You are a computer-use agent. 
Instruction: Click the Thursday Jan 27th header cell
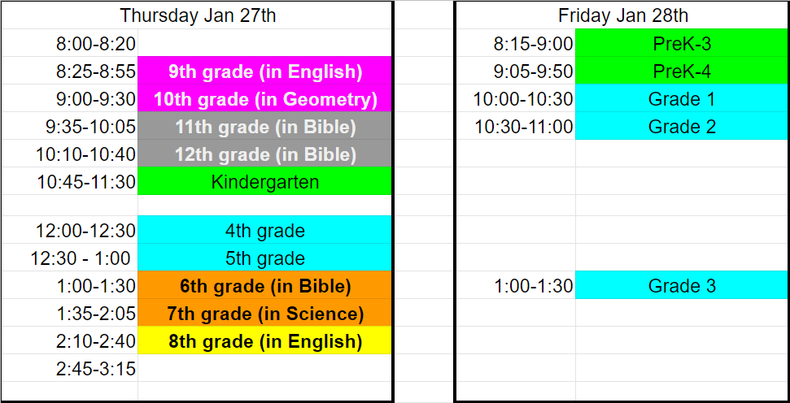[199, 15]
